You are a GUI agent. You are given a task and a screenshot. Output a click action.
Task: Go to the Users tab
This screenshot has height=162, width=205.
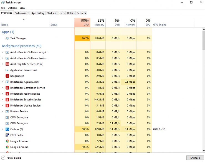[62, 13]
